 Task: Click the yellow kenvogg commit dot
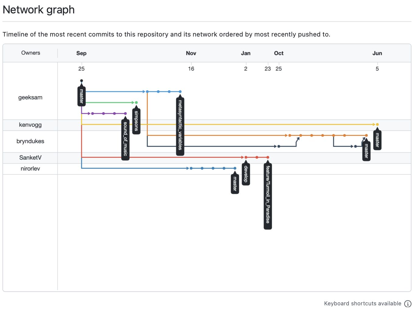click(x=377, y=125)
